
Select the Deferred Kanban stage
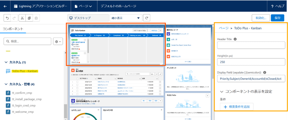(155, 35)
